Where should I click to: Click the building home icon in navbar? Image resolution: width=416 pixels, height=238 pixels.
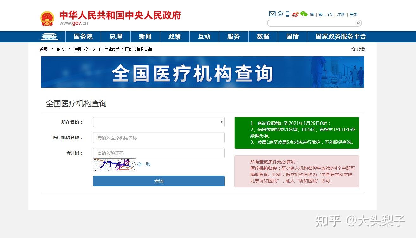(x=49, y=37)
